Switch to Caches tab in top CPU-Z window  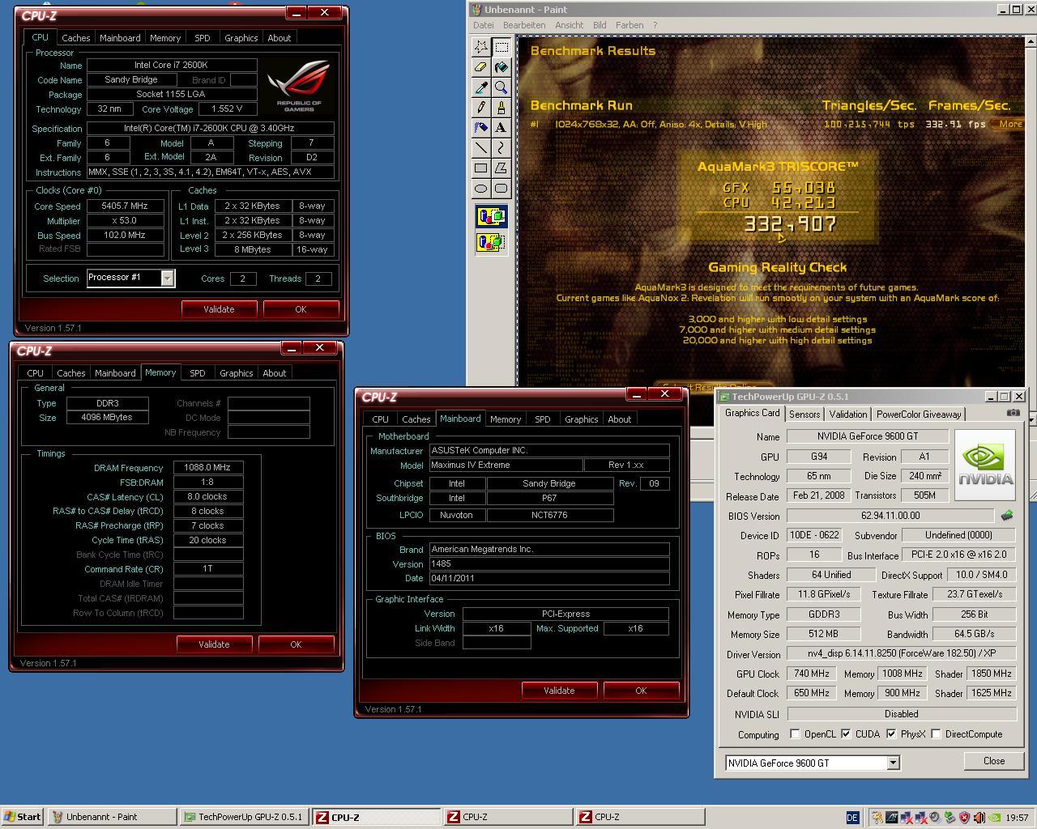click(x=76, y=38)
